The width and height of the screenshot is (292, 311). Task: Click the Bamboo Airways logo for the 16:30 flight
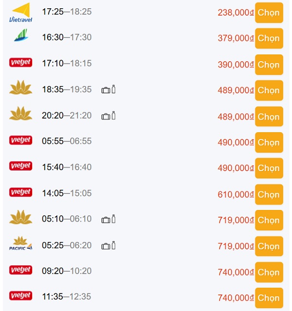click(20, 35)
